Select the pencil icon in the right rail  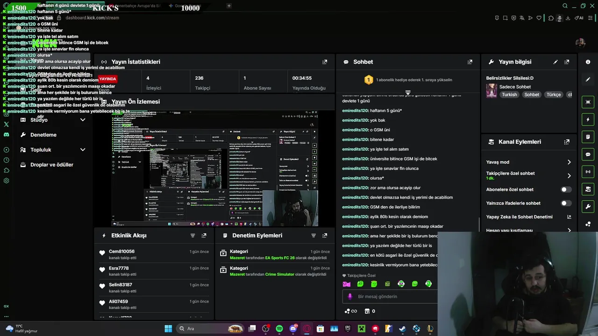point(588,79)
